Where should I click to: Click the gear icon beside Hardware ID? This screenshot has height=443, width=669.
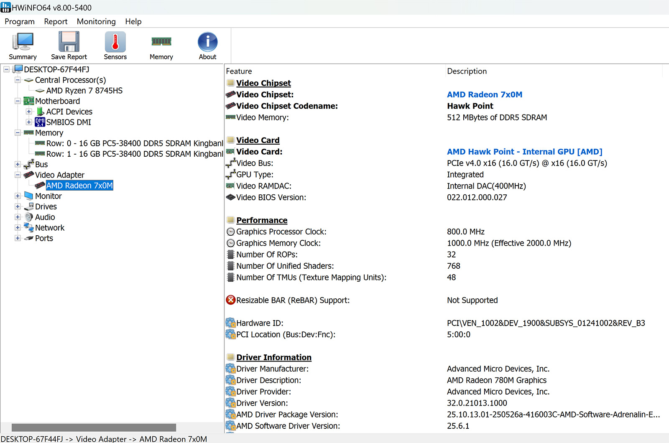231,323
